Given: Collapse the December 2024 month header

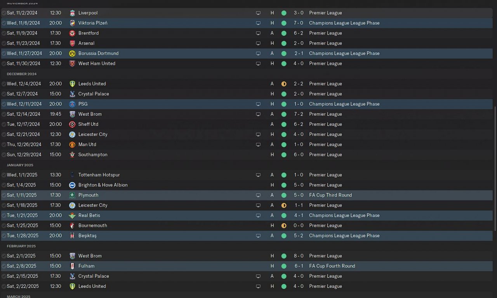Looking at the screenshot, I should coord(22,74).
